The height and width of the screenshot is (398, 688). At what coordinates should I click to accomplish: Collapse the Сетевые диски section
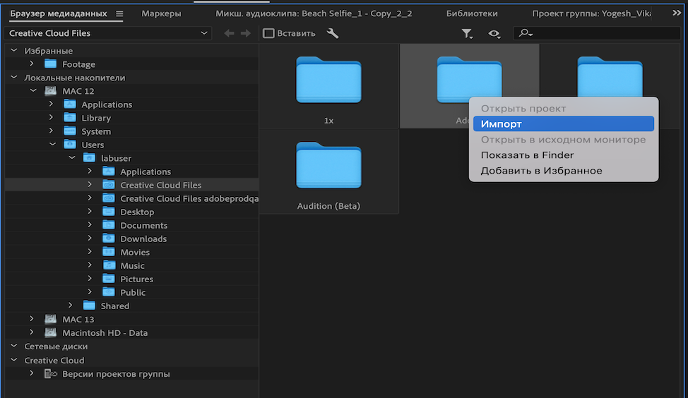coord(14,346)
